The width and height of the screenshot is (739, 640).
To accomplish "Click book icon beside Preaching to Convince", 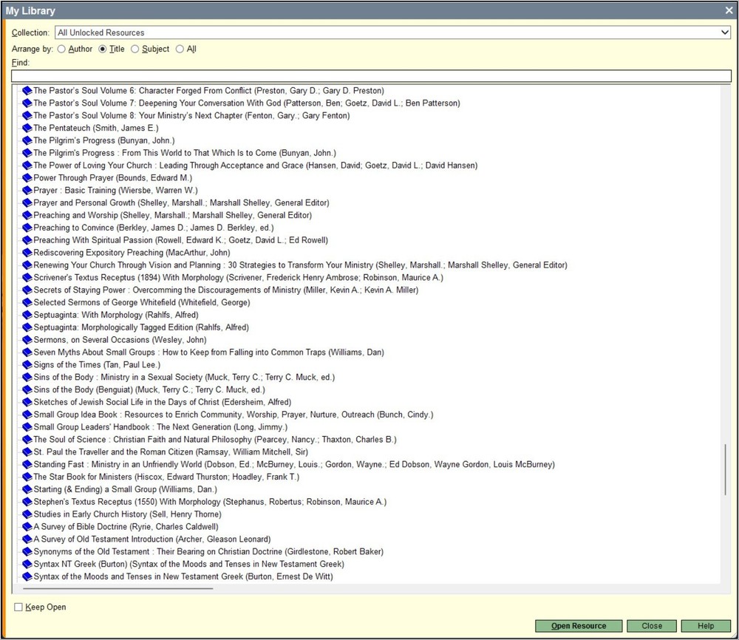I will [x=27, y=228].
